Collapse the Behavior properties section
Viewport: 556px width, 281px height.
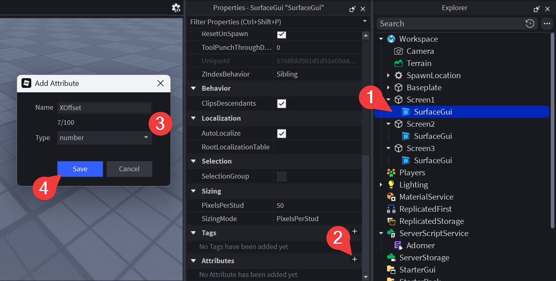(193, 89)
